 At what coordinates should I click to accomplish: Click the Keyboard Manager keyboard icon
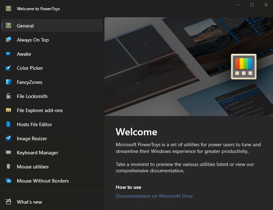coord(8,153)
